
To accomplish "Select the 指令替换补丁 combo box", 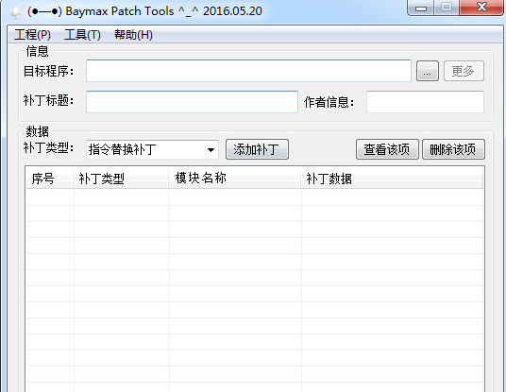I will (152, 149).
